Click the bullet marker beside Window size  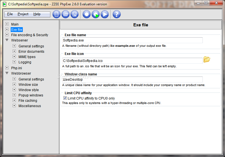[x=14, y=84]
